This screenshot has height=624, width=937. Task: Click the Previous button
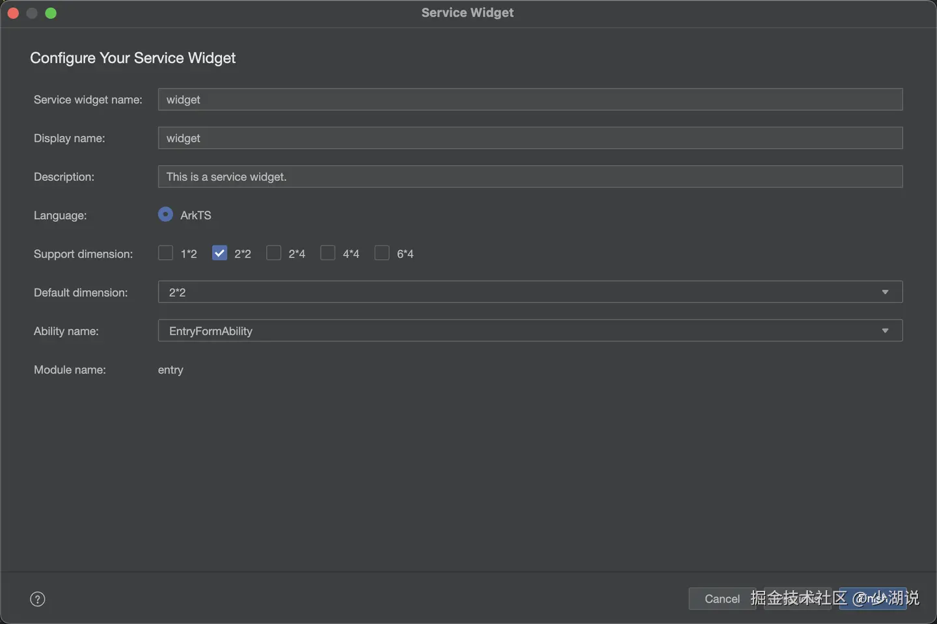click(798, 599)
